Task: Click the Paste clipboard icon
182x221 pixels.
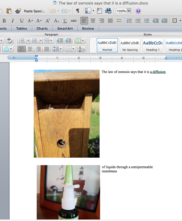Action: pos(9,11)
